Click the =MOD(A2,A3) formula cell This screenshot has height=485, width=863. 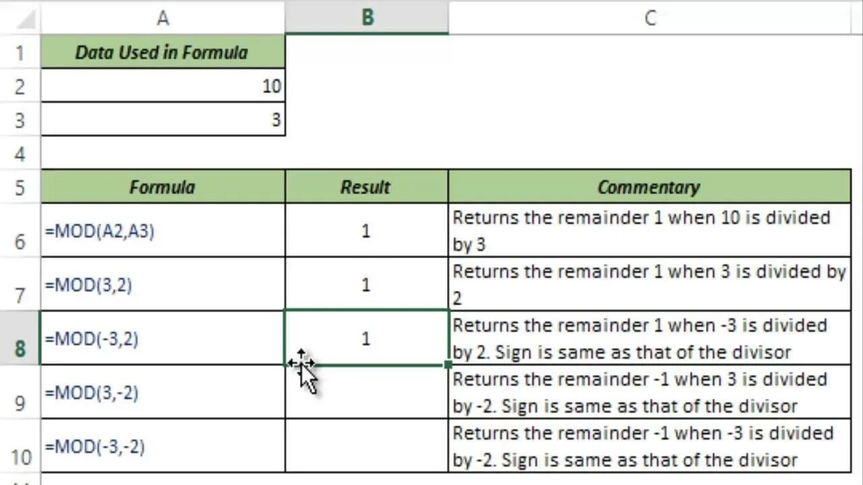click(162, 230)
